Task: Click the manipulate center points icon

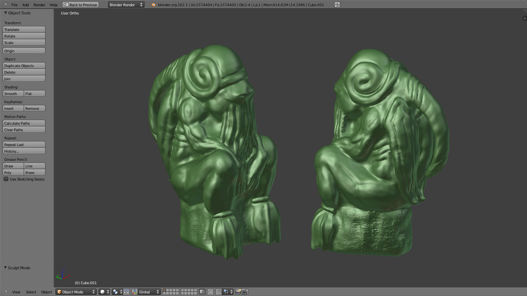Action: pos(126,292)
